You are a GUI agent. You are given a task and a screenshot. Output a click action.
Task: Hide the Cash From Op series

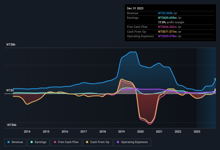(98, 142)
